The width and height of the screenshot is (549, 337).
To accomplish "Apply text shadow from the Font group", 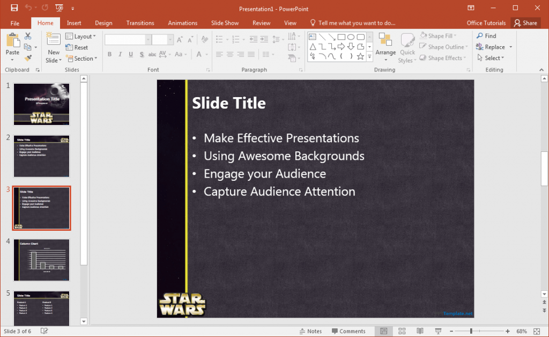I will pyautogui.click(x=140, y=54).
